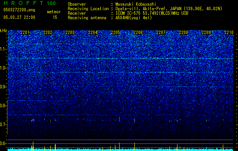The width and height of the screenshot is (238, 151).
Task: Click the 1.0 kHz axis tick label
Action: point(3,68)
